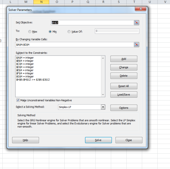Screen dimensions: 170x169
Task: Click the Reset All button
Action: pyautogui.click(x=124, y=86)
